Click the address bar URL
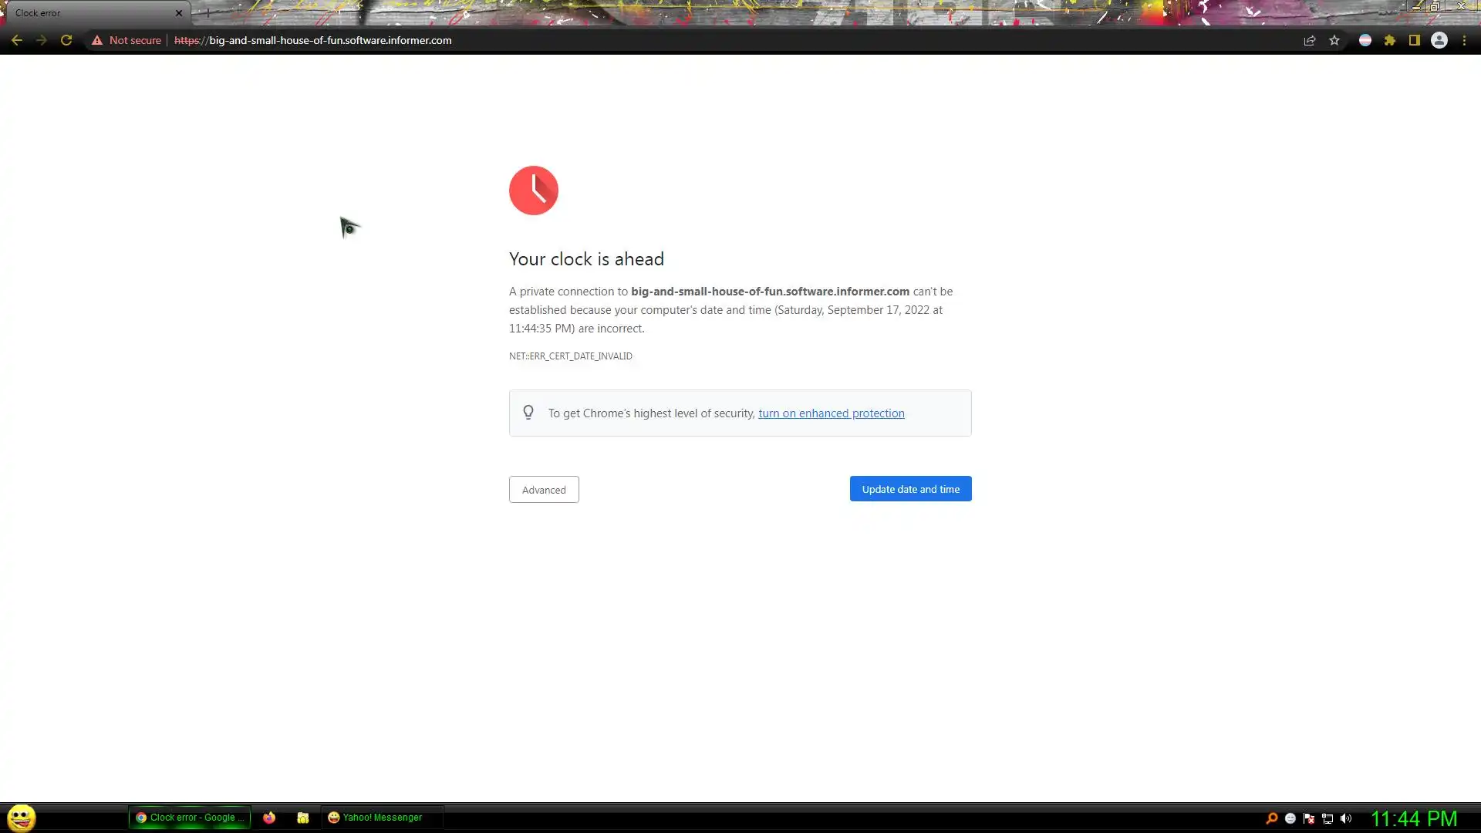The width and height of the screenshot is (1481, 833). click(x=329, y=41)
